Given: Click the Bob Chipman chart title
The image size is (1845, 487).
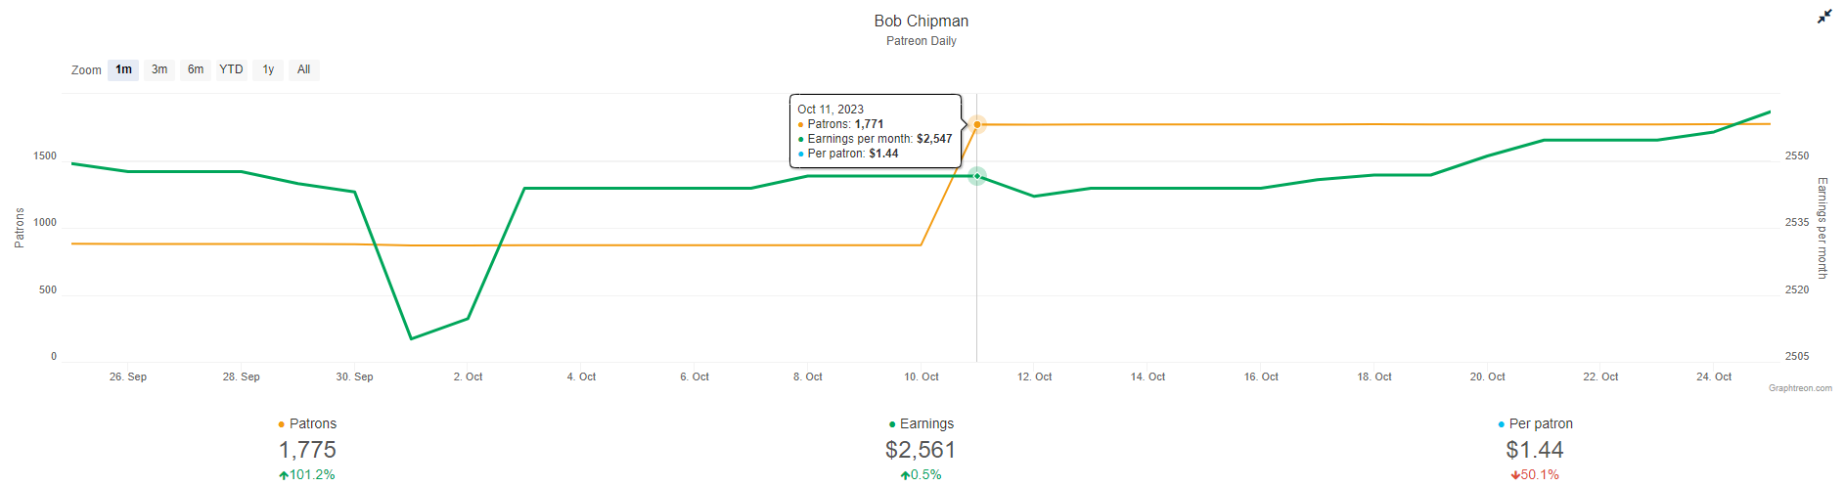Looking at the screenshot, I should point(922,21).
